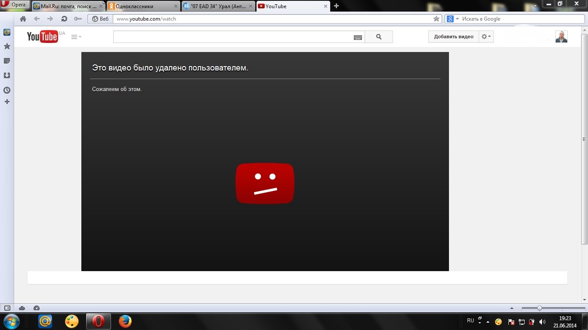Open Notes panel in Opera sidebar

[7, 61]
